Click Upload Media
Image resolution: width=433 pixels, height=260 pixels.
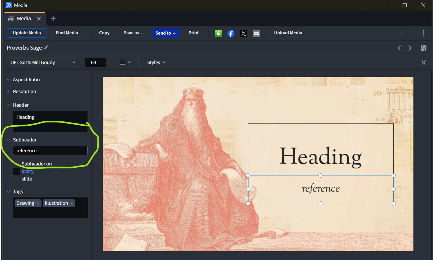point(288,33)
